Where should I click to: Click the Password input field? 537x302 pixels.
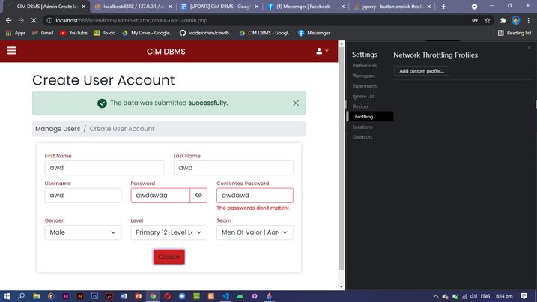pos(160,195)
